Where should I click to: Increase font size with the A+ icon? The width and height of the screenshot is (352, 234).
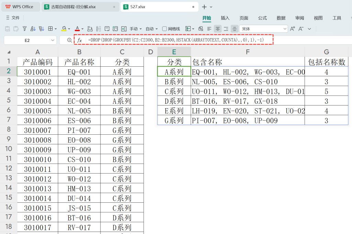point(292,29)
